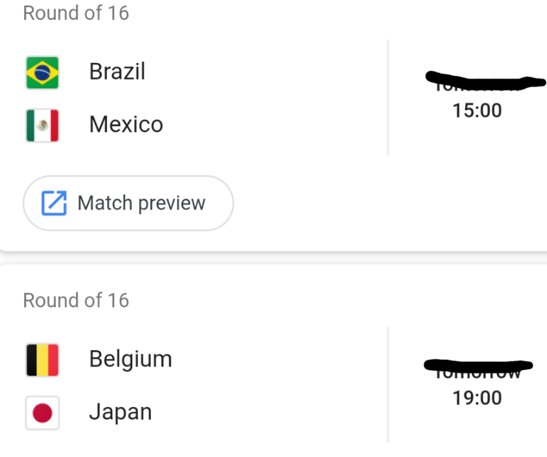Click the external-link icon in Match preview

point(54,203)
